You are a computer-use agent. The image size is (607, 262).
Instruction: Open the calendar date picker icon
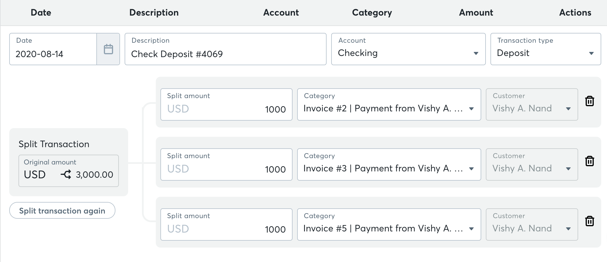108,49
